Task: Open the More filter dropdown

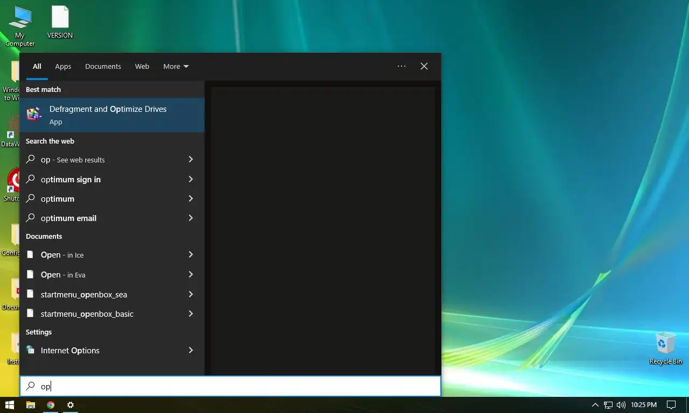Action: pos(176,66)
